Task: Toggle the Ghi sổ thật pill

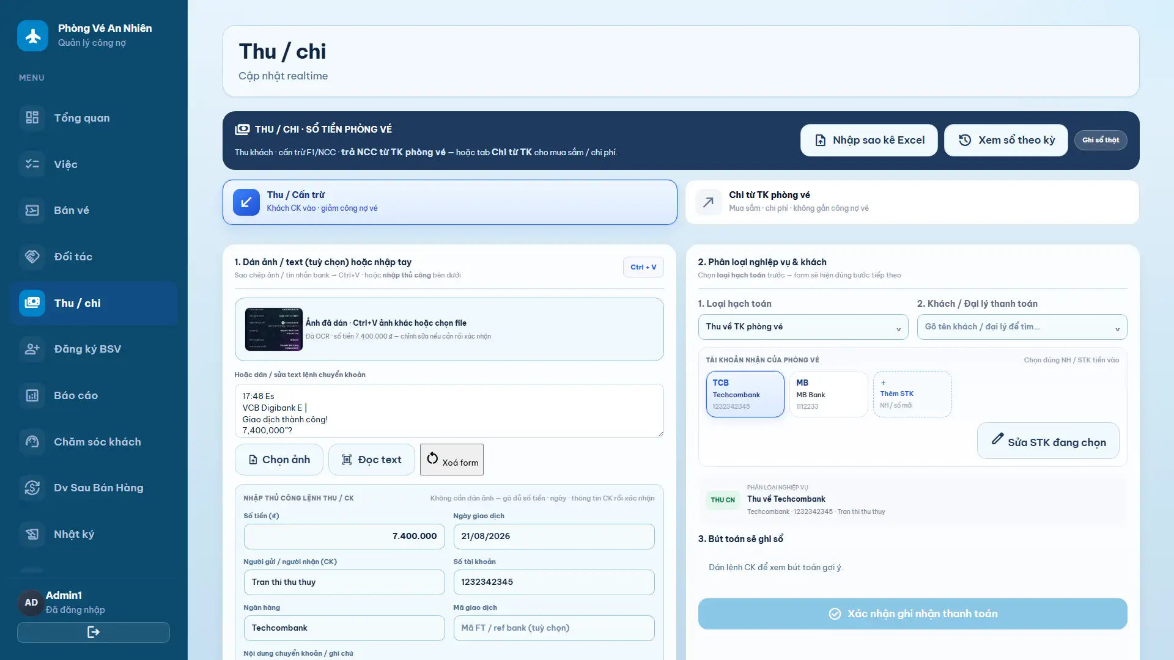Action: pyautogui.click(x=1101, y=140)
